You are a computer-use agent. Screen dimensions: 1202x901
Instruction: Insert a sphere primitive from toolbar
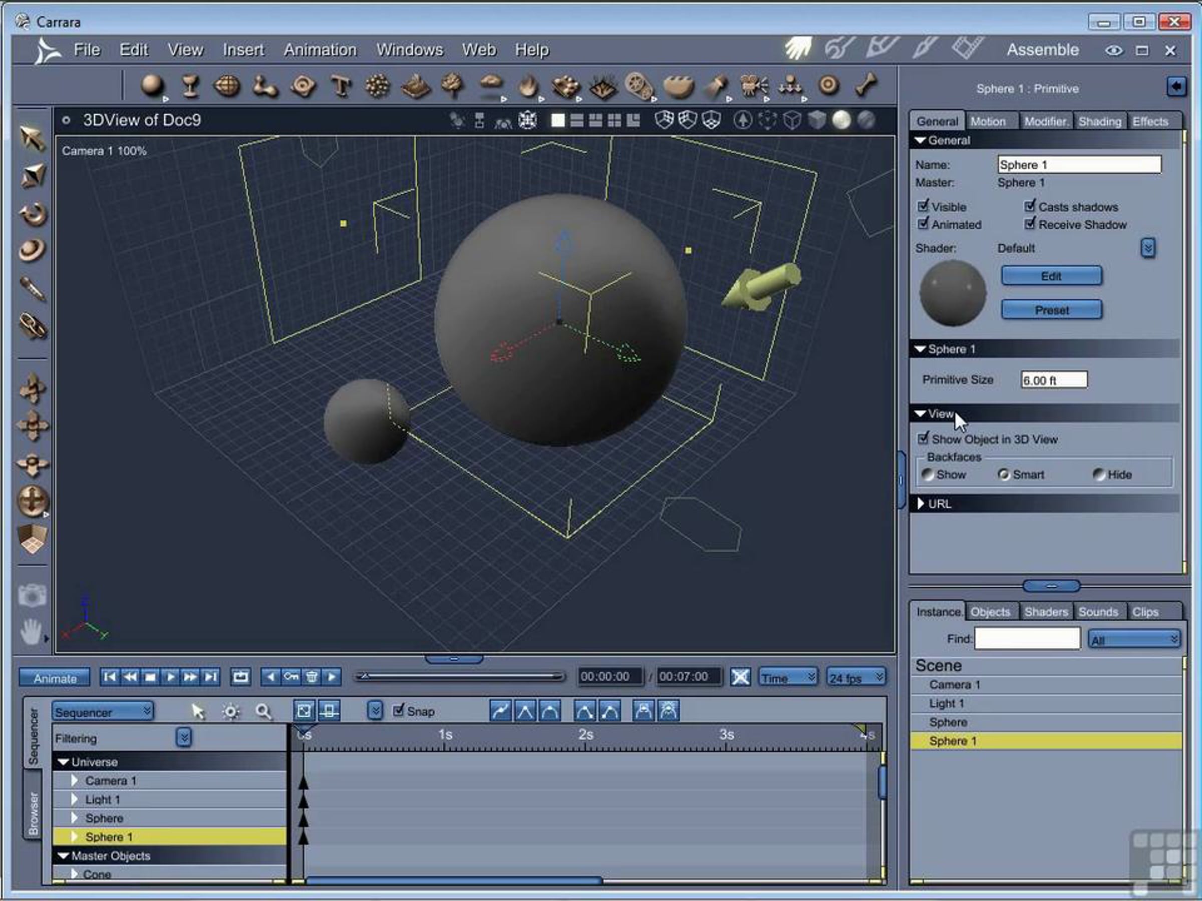pos(152,86)
